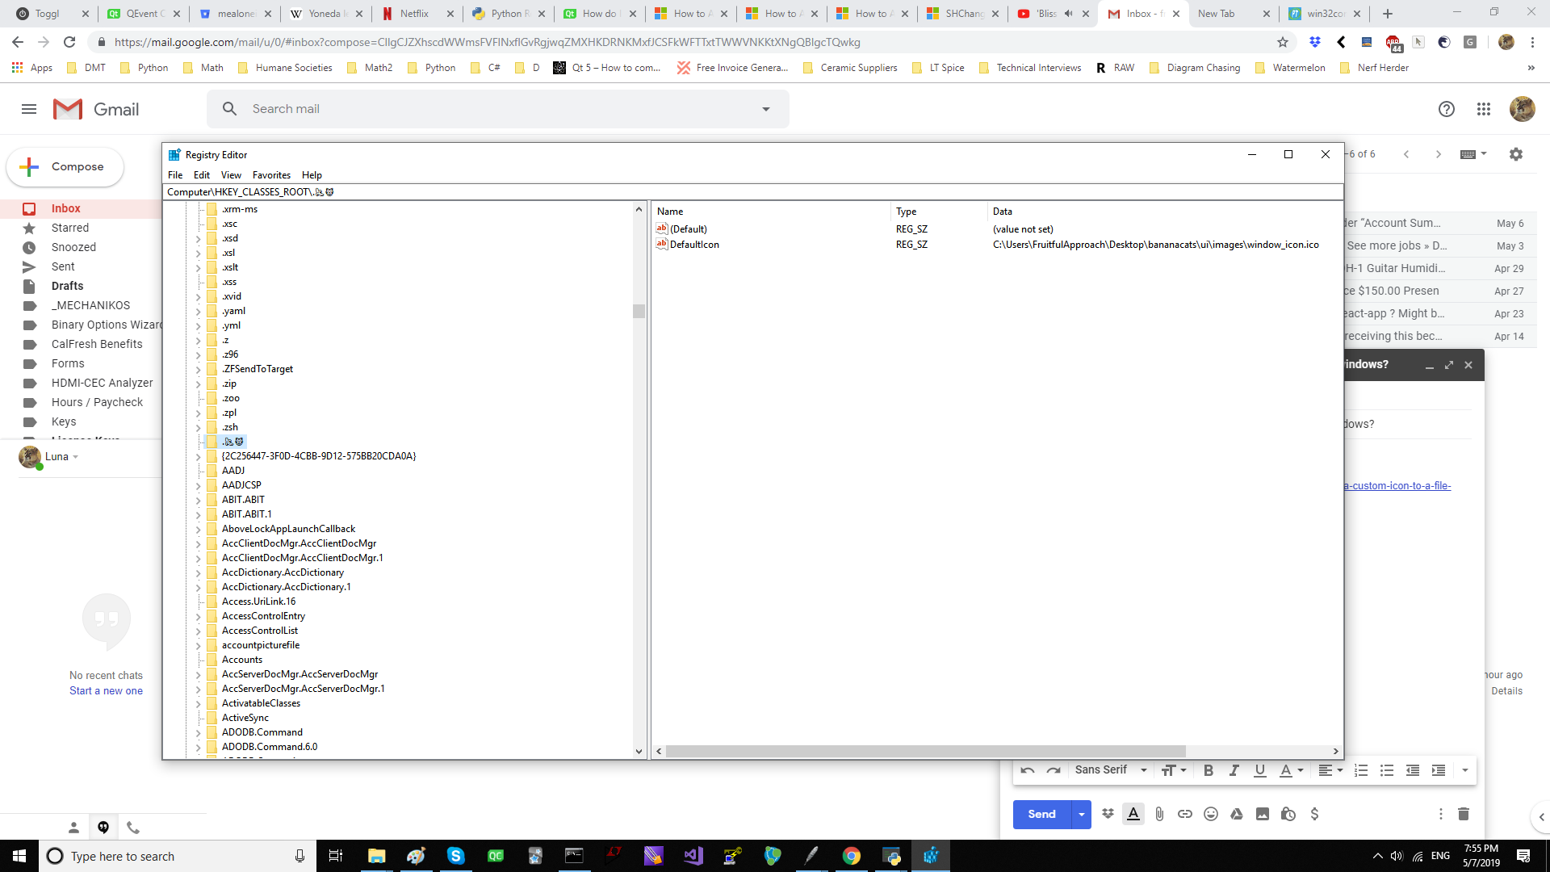This screenshot has height=872, width=1550.
Task: Click the Registry Editor tree vertical scrollbar thumb
Action: (x=639, y=312)
